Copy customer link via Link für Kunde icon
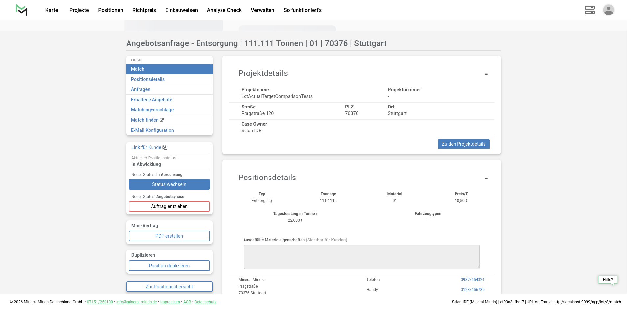 coord(165,147)
